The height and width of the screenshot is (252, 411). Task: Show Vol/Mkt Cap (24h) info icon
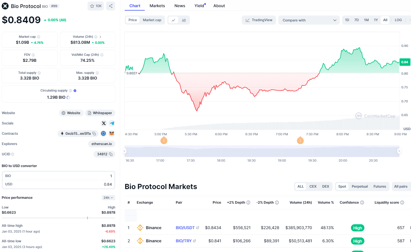tap(102, 55)
